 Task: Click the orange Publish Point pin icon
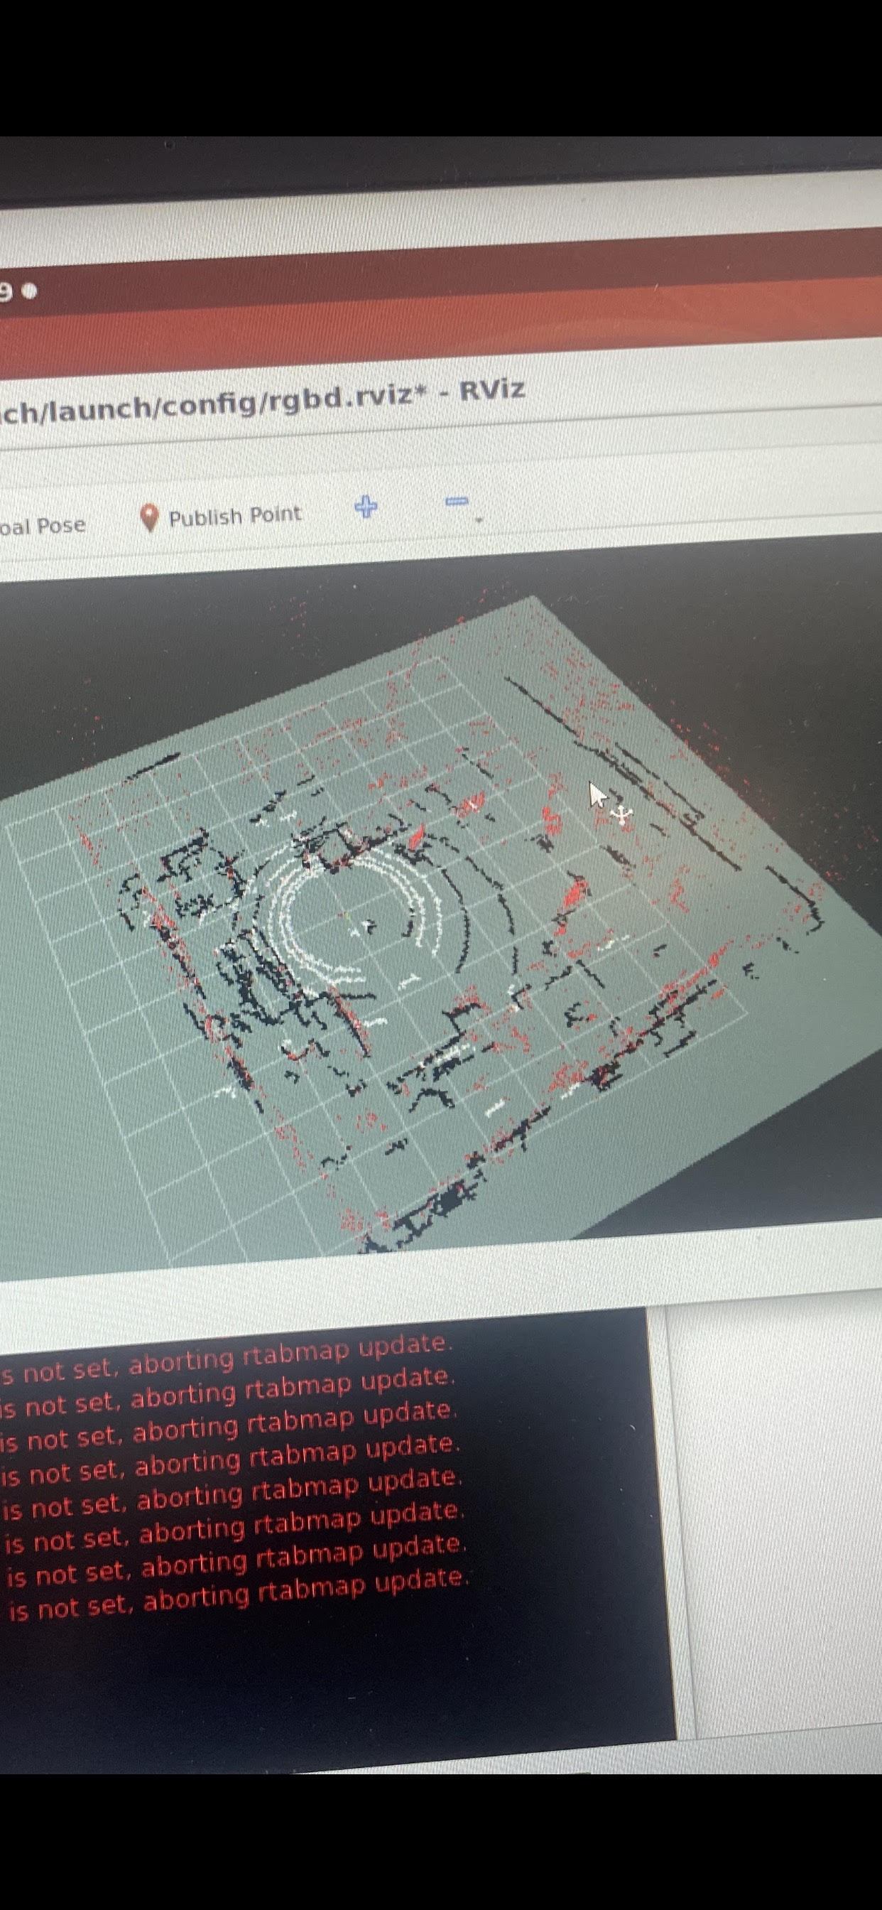tap(151, 517)
